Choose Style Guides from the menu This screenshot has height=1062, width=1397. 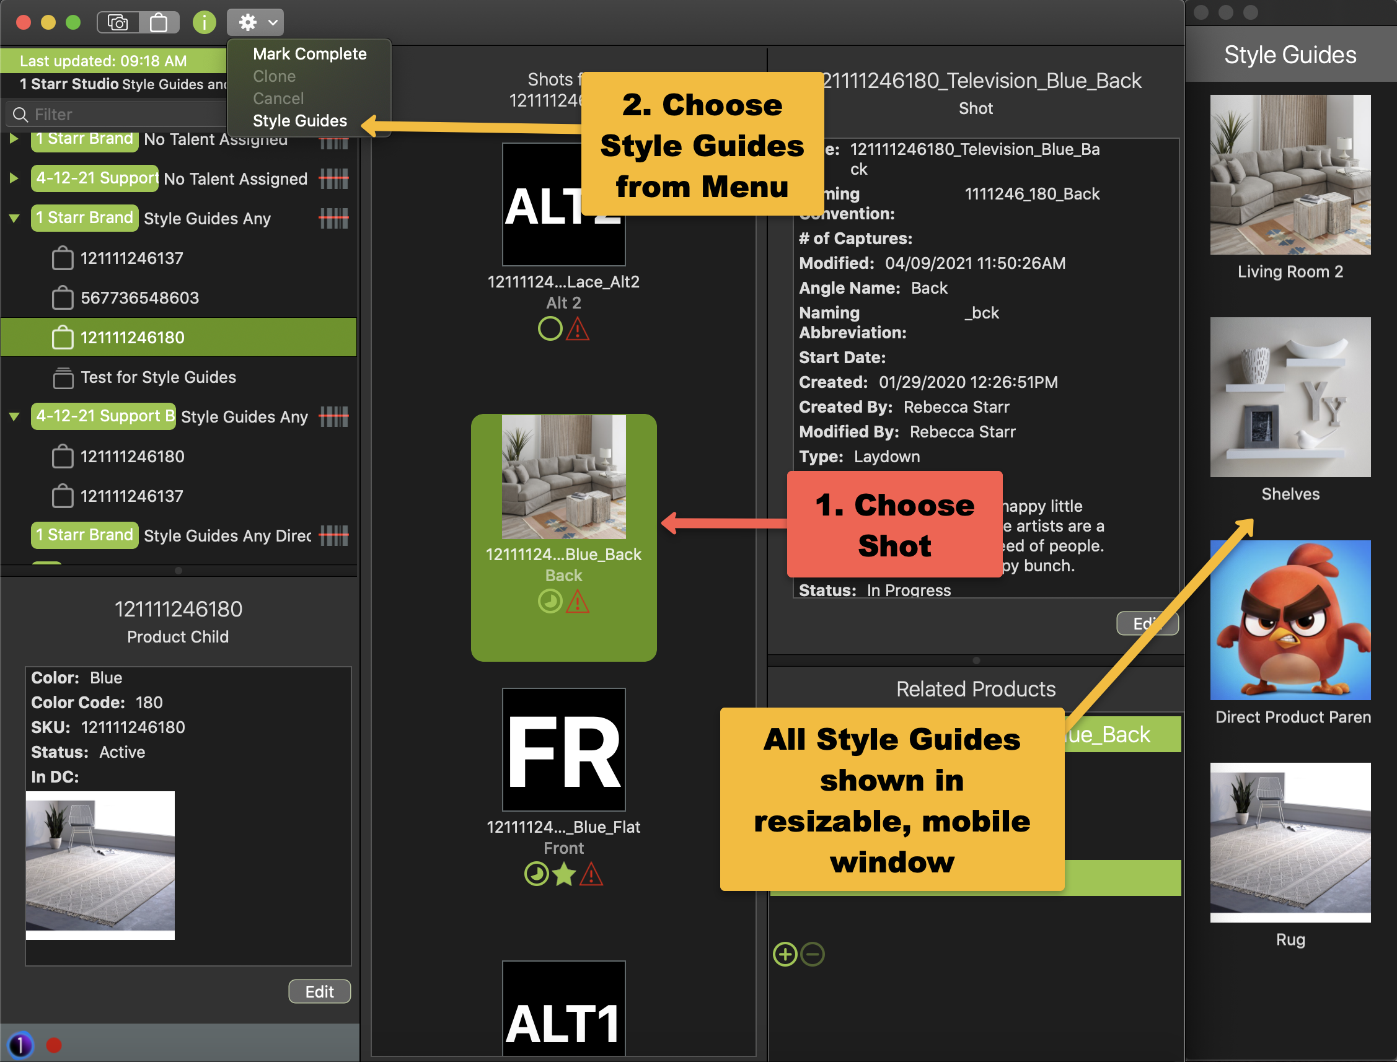tap(300, 121)
